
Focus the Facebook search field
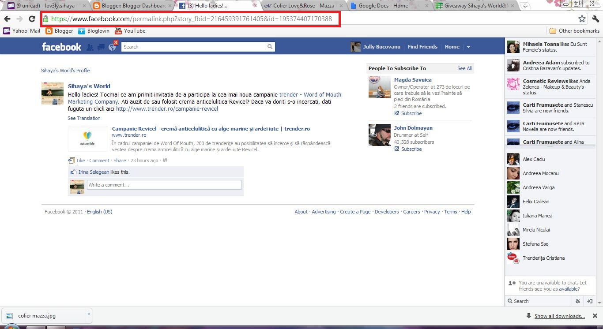tap(194, 47)
